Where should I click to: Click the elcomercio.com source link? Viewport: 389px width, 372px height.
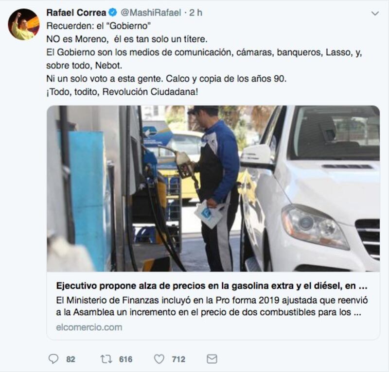pos(89,327)
